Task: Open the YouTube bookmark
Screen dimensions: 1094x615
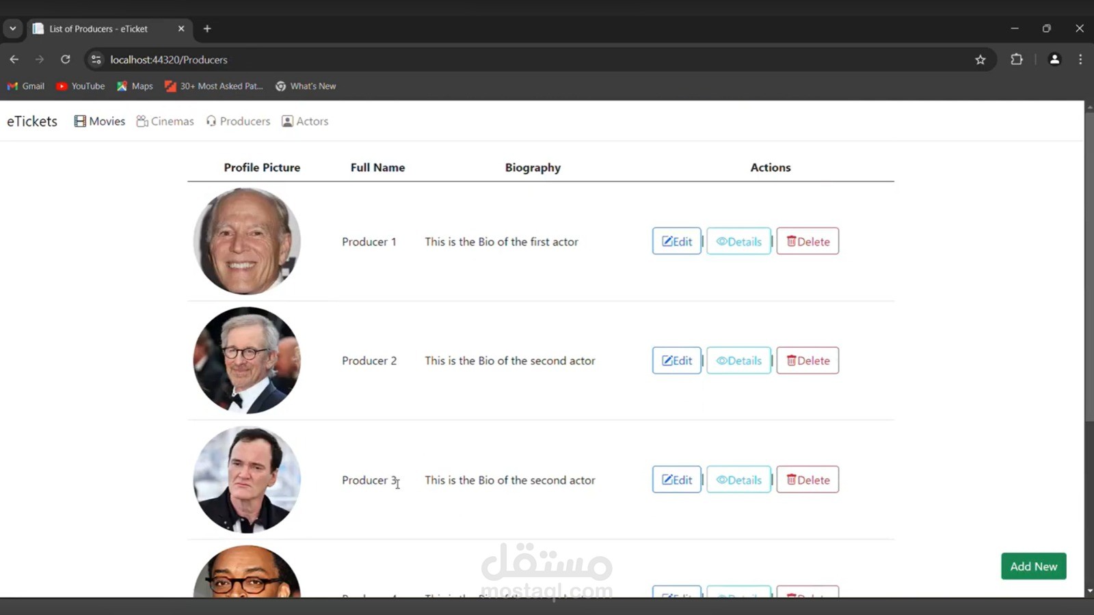Action: [81, 86]
